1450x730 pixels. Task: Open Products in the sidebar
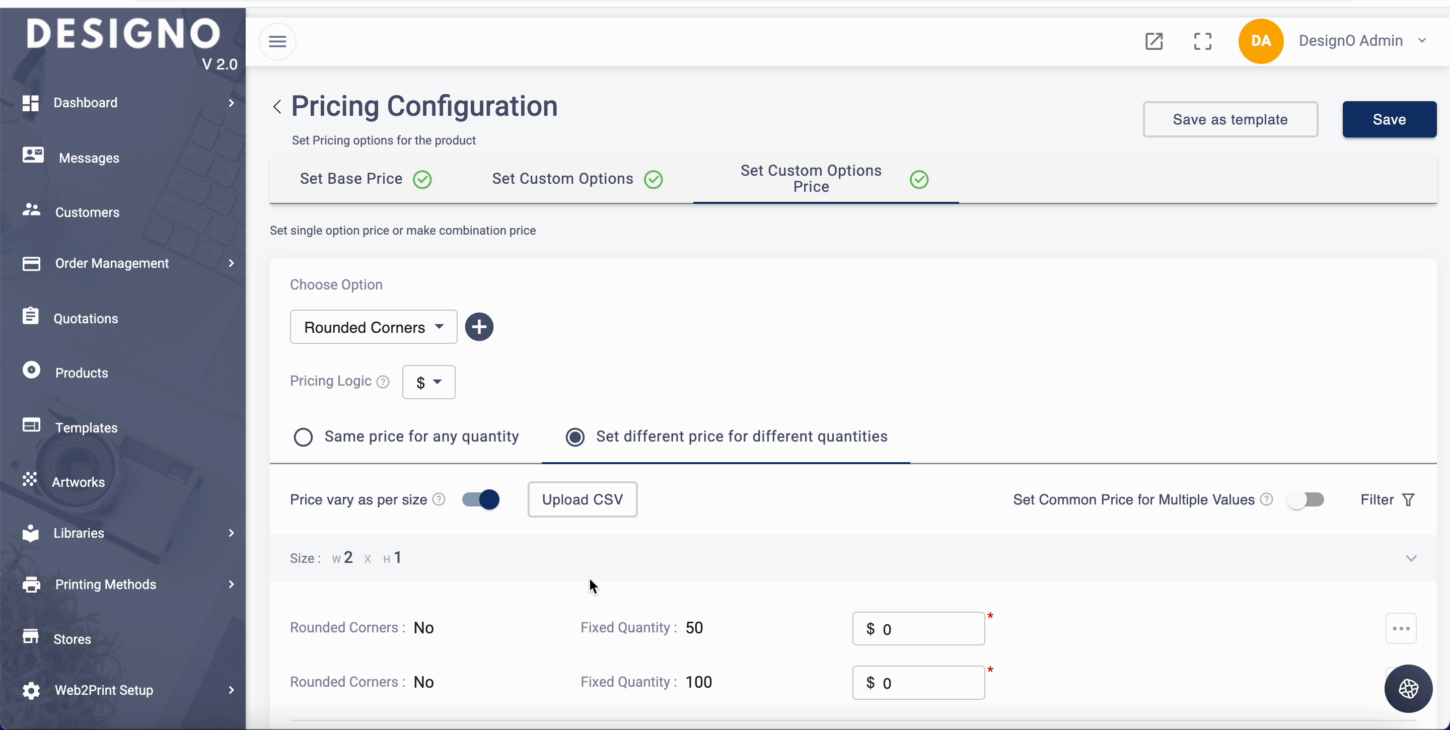coord(81,373)
